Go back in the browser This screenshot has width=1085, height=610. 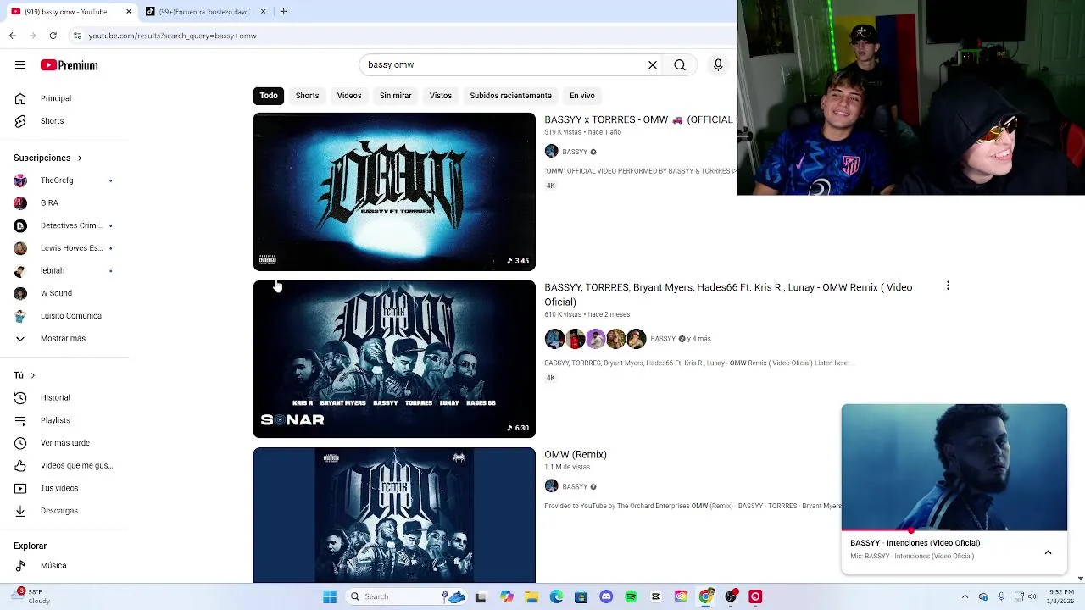tap(12, 36)
